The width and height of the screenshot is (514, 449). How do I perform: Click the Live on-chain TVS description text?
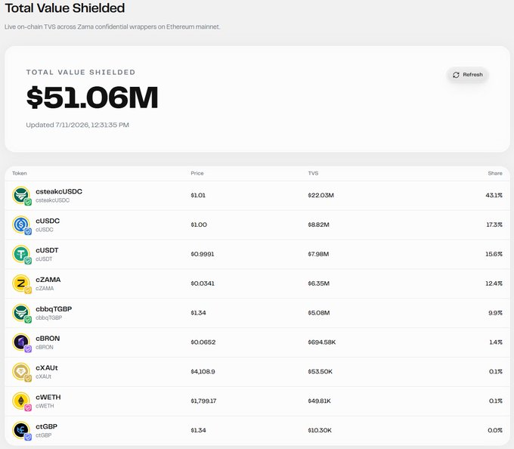point(112,27)
